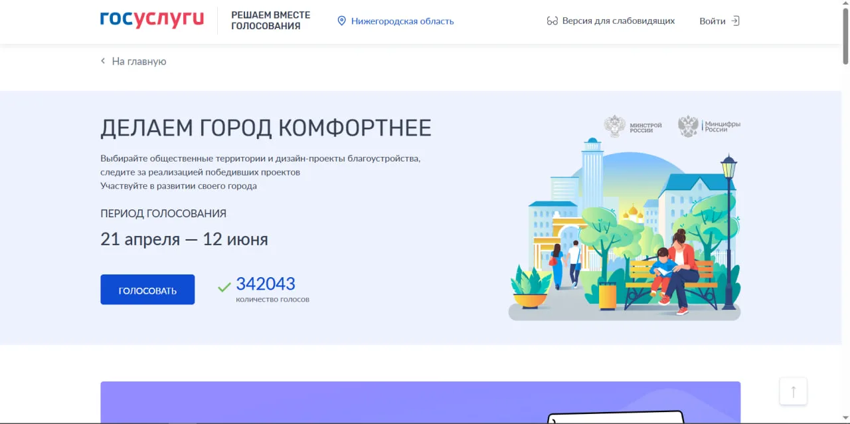The width and height of the screenshot is (850, 424).
Task: Click the количество голосов caption
Action: pyautogui.click(x=272, y=300)
